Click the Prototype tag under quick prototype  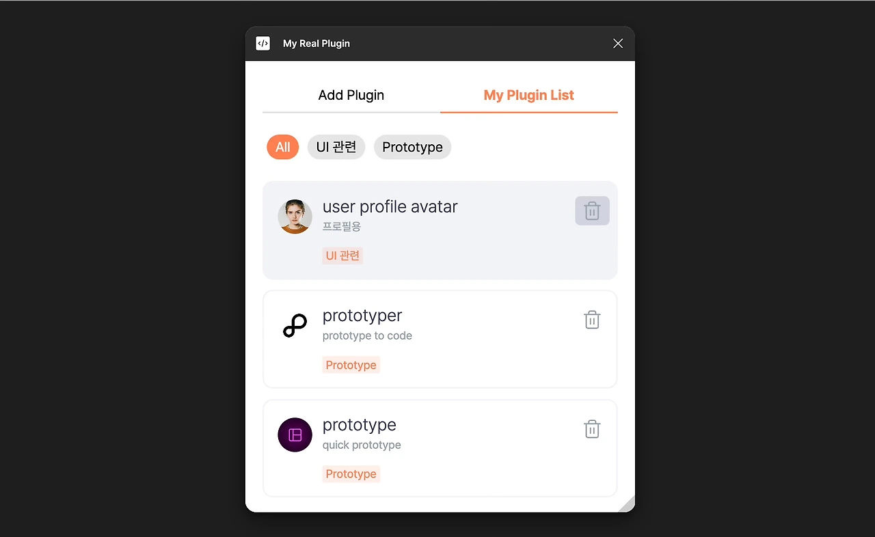(x=351, y=474)
